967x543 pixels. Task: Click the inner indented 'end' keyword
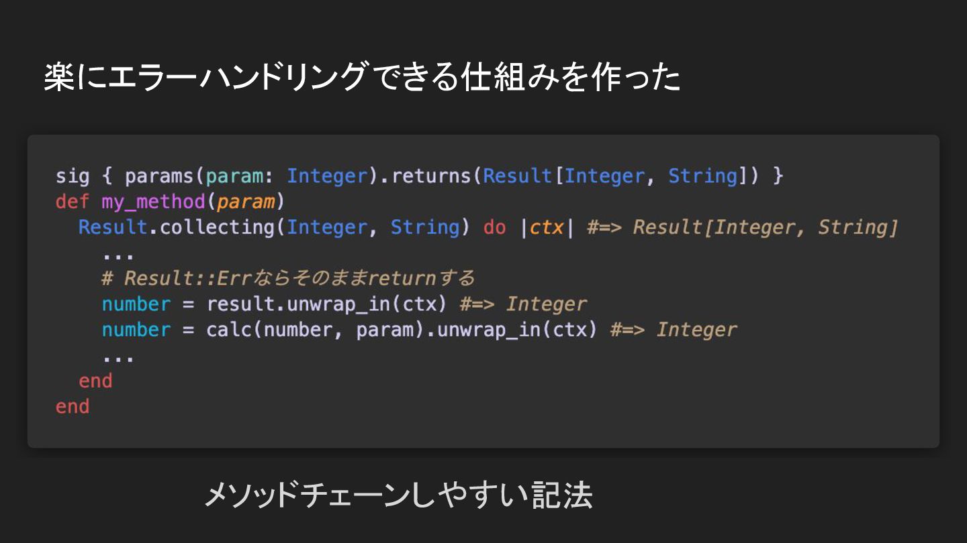pyautogui.click(x=95, y=381)
